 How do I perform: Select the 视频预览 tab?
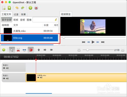[66, 14]
